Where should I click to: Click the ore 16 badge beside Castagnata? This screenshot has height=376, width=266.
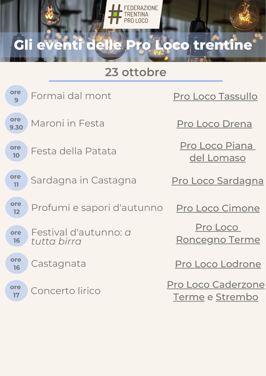pos(16,263)
